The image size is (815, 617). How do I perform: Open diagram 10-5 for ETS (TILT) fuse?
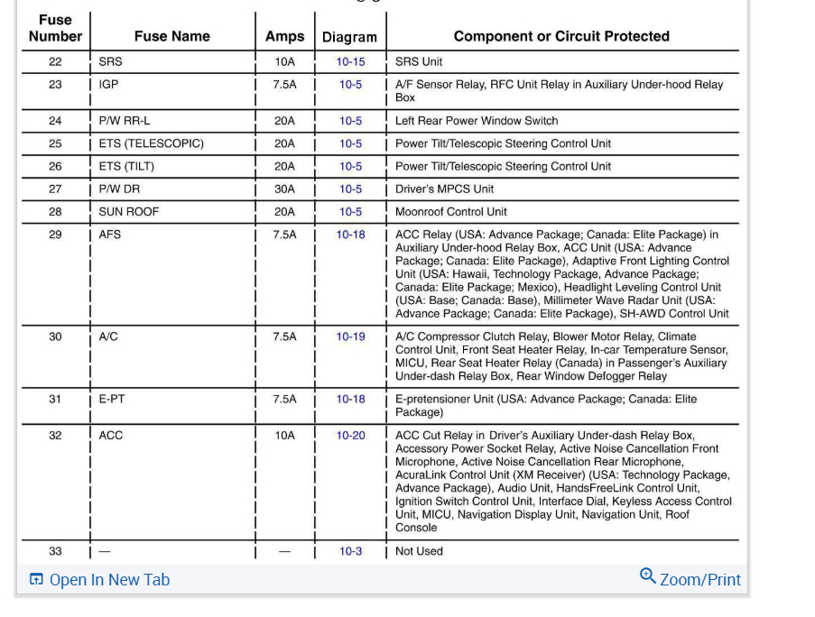(350, 166)
